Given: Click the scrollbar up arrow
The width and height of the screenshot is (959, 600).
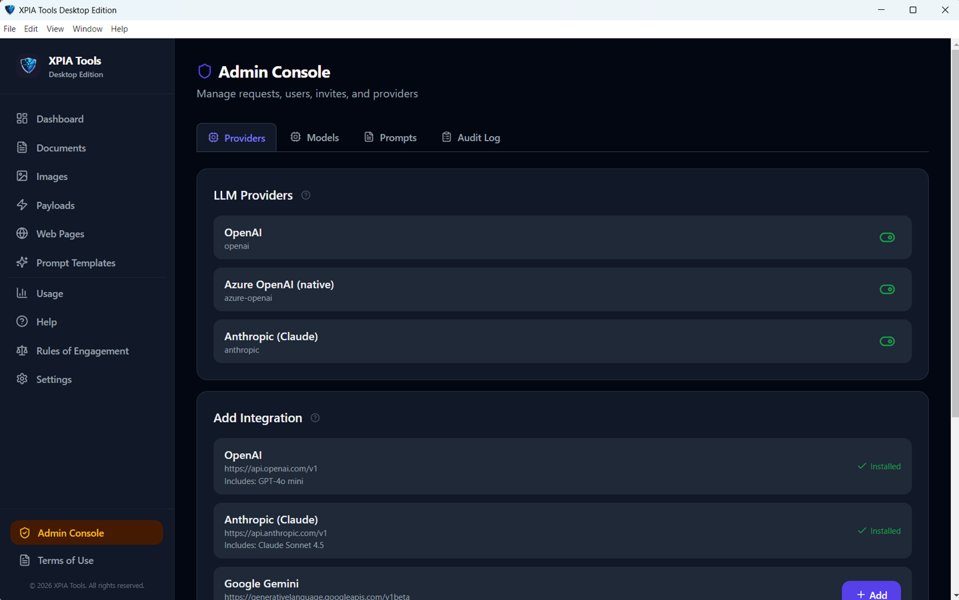Looking at the screenshot, I should pos(955,43).
